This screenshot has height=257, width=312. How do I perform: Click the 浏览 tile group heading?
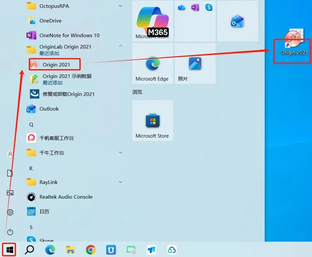point(137,92)
